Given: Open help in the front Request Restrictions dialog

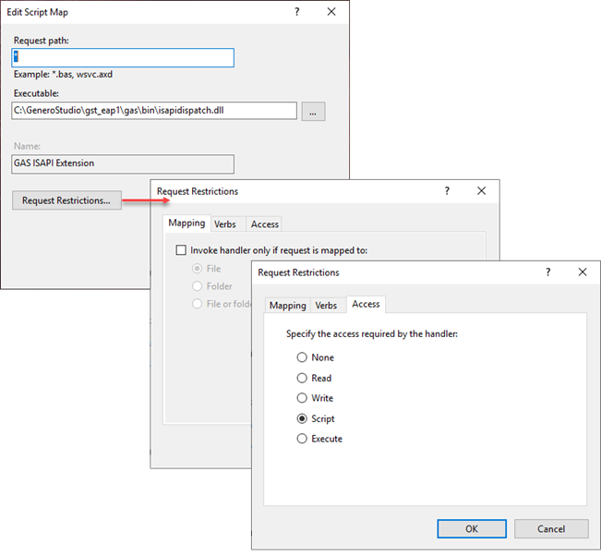Looking at the screenshot, I should click(548, 272).
